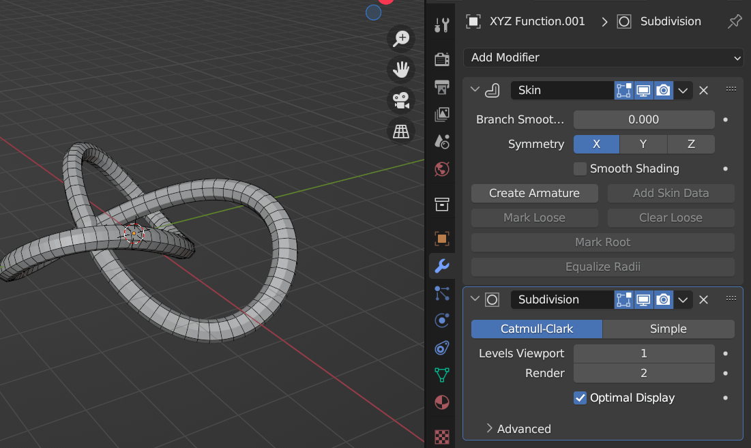Select the Render Properties tab
Image resolution: width=751 pixels, height=448 pixels.
(x=441, y=59)
